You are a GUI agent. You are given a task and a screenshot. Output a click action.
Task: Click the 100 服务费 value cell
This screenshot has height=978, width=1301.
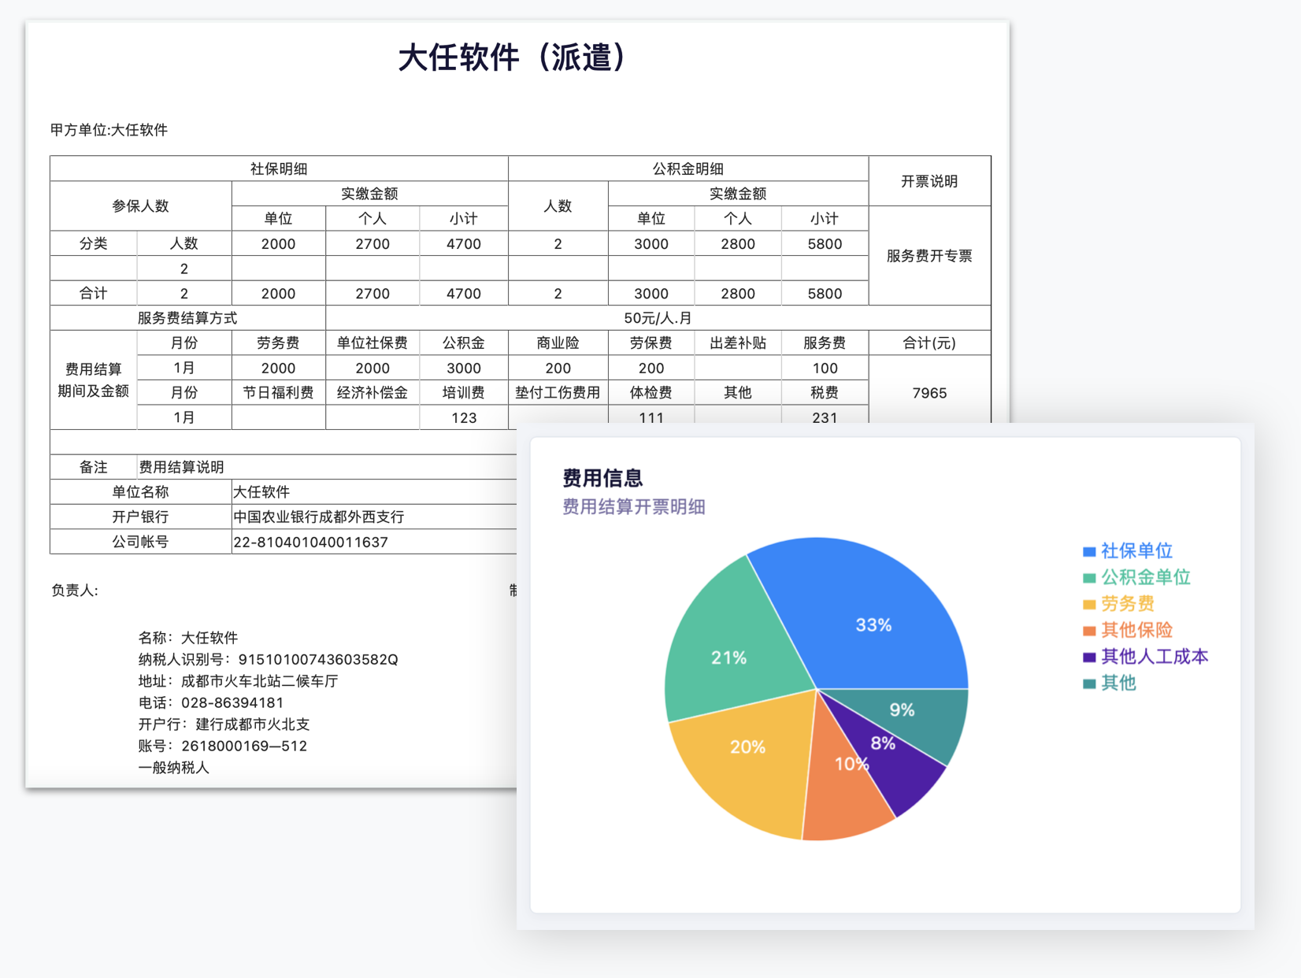[x=825, y=368]
